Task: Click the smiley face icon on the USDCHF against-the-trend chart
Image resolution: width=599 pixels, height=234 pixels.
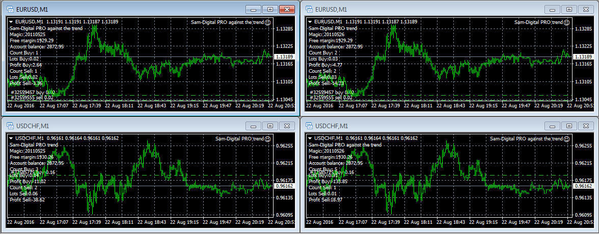Action: point(567,139)
